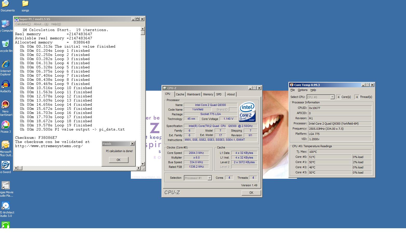Click Super PI horizontal scrollbar left arrow
Image resolution: width=406 pixels, height=243 pixels.
pos(16,168)
